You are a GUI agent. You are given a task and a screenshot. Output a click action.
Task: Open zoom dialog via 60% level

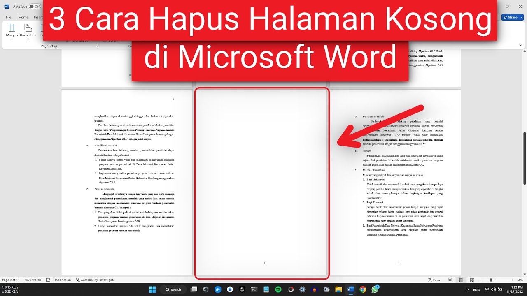click(520, 280)
